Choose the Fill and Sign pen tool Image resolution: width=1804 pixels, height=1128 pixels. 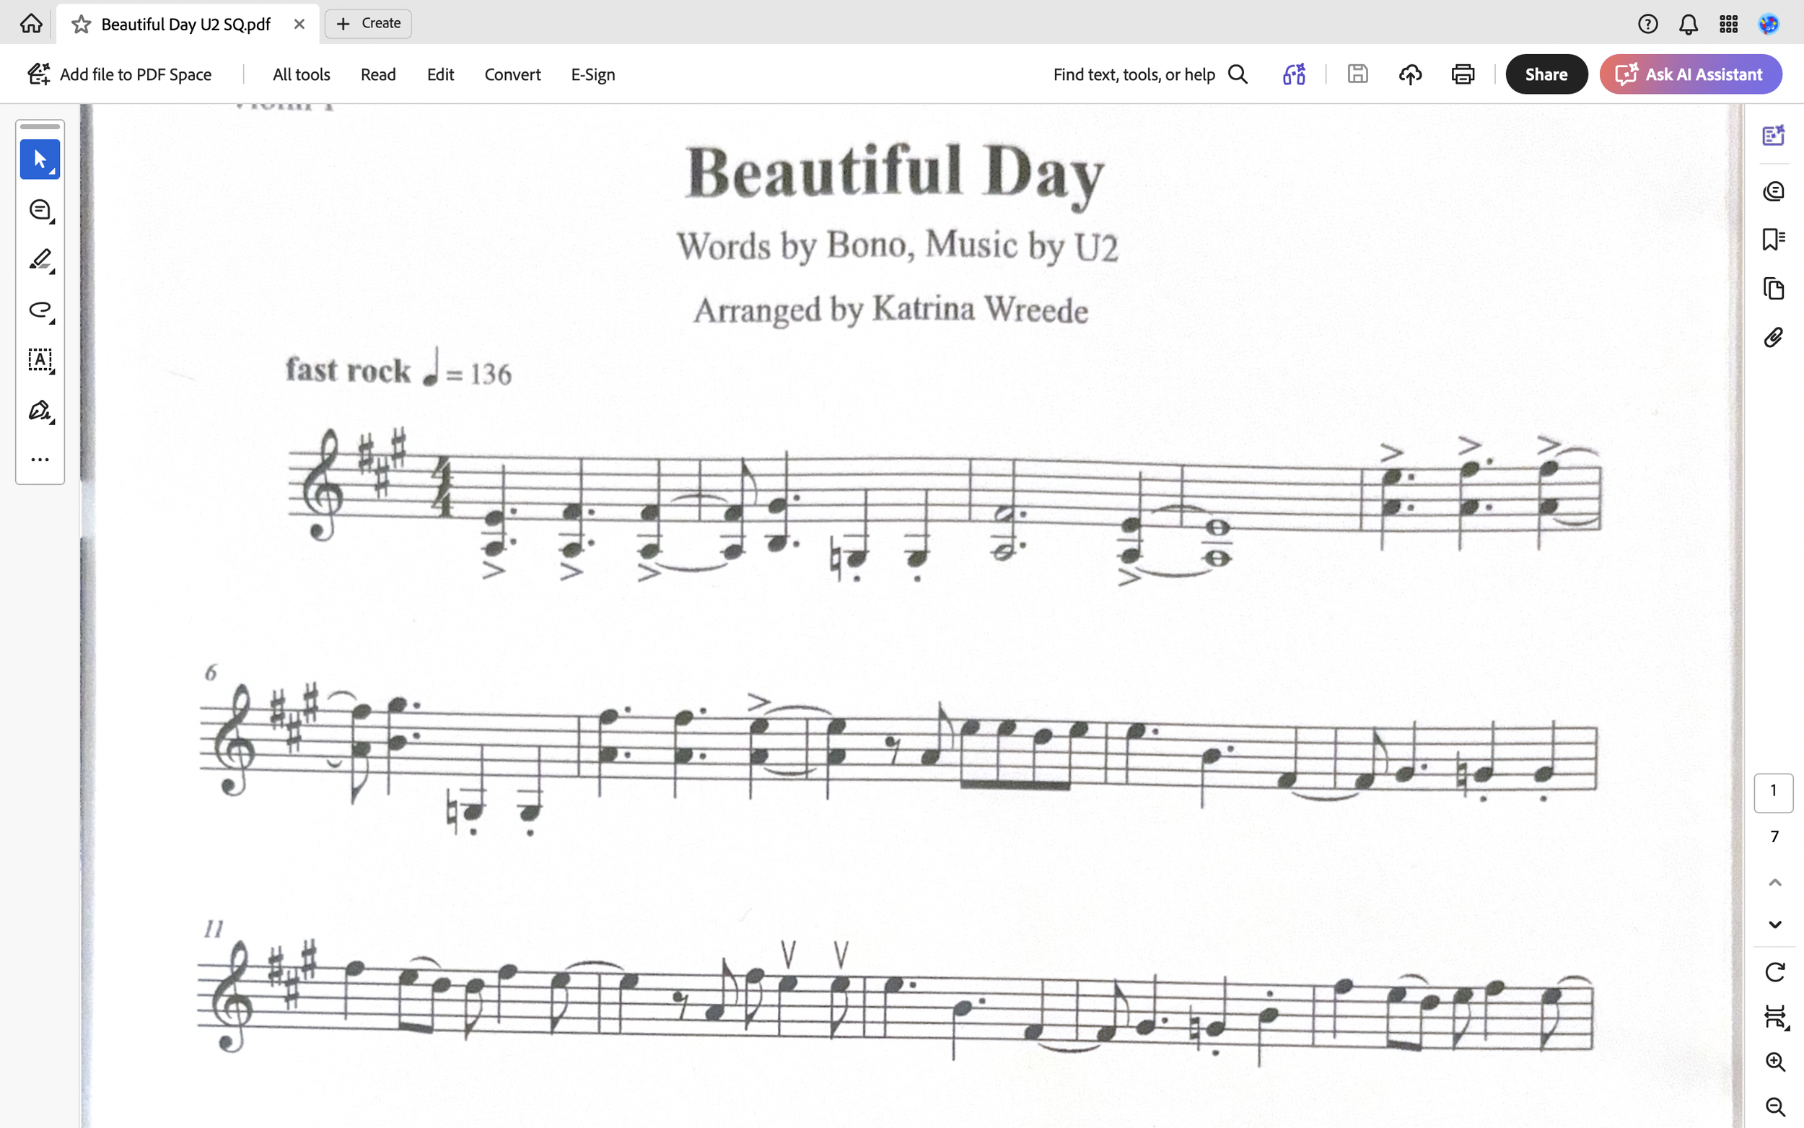(x=40, y=411)
